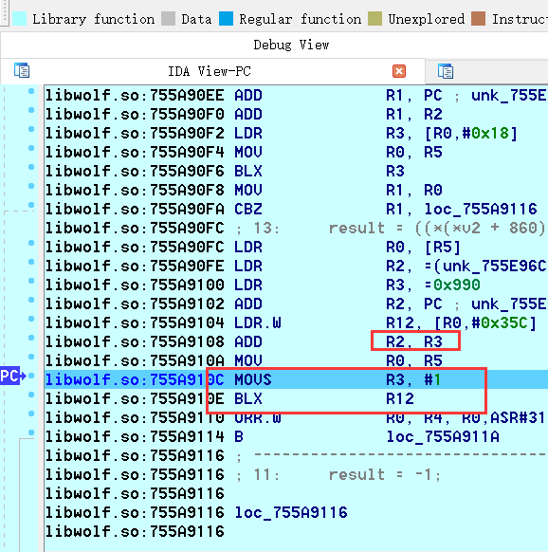Toggle breakpoint dot at 755A9114 B line

(31, 432)
